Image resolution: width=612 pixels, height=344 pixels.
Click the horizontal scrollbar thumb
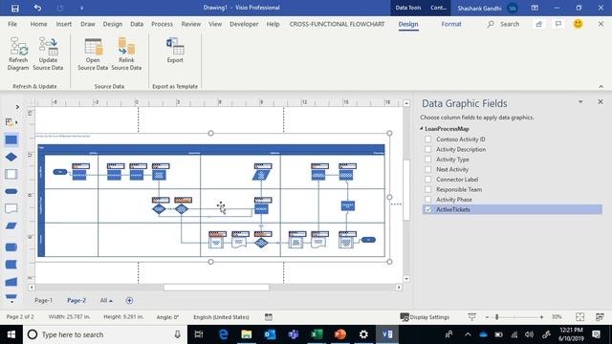point(216,288)
